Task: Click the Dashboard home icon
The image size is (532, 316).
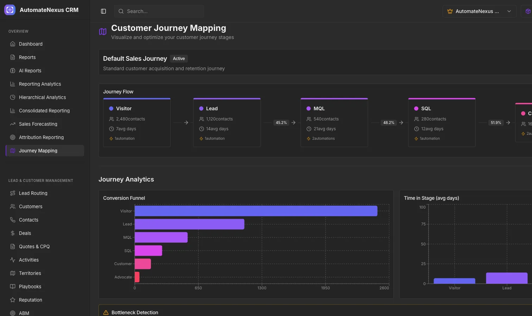Action: 13,44
